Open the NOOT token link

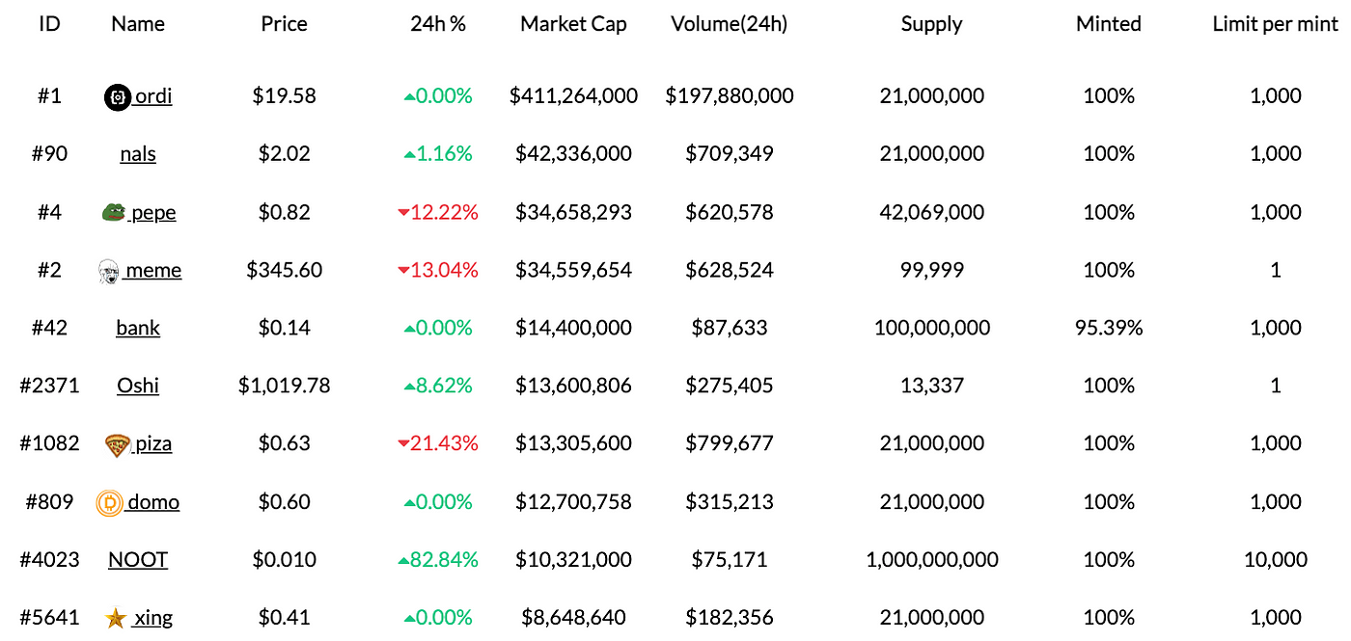coord(138,559)
